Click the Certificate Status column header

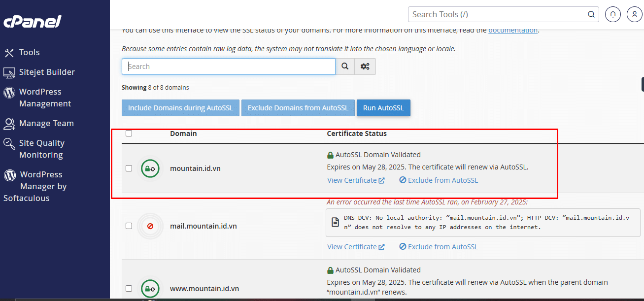click(357, 134)
